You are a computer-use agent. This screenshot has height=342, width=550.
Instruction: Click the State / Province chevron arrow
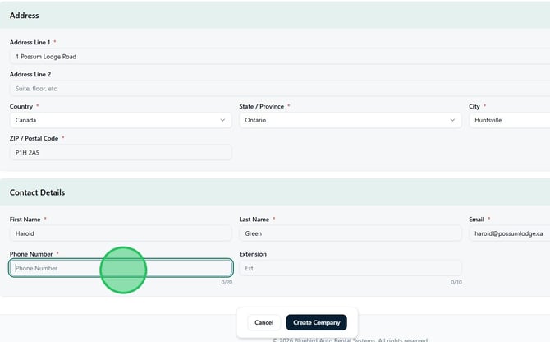pyautogui.click(x=452, y=120)
